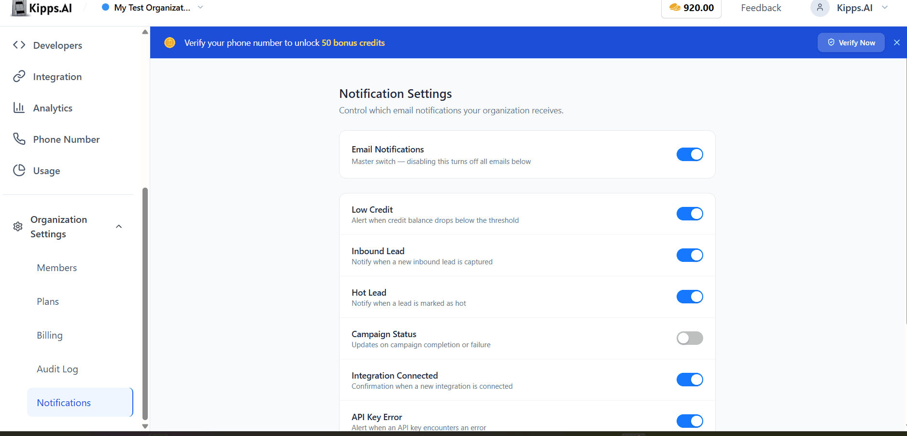Click the 920.00 credits balance button

pyautogui.click(x=691, y=8)
